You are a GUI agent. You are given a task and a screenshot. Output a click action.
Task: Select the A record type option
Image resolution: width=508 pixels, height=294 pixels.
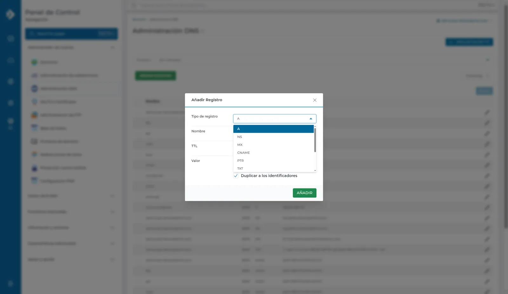pos(273,129)
